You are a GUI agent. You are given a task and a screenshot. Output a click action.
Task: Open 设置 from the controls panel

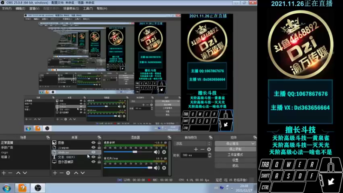point(235,160)
